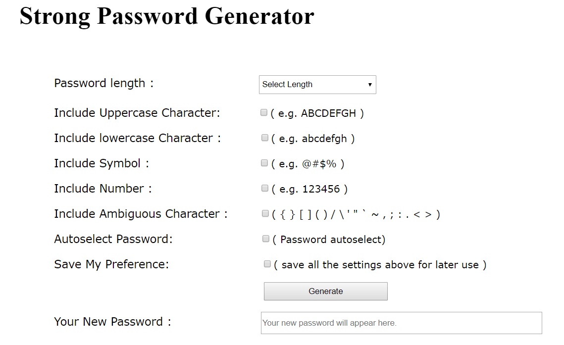Check the Include Symbol checkbox

coord(264,163)
